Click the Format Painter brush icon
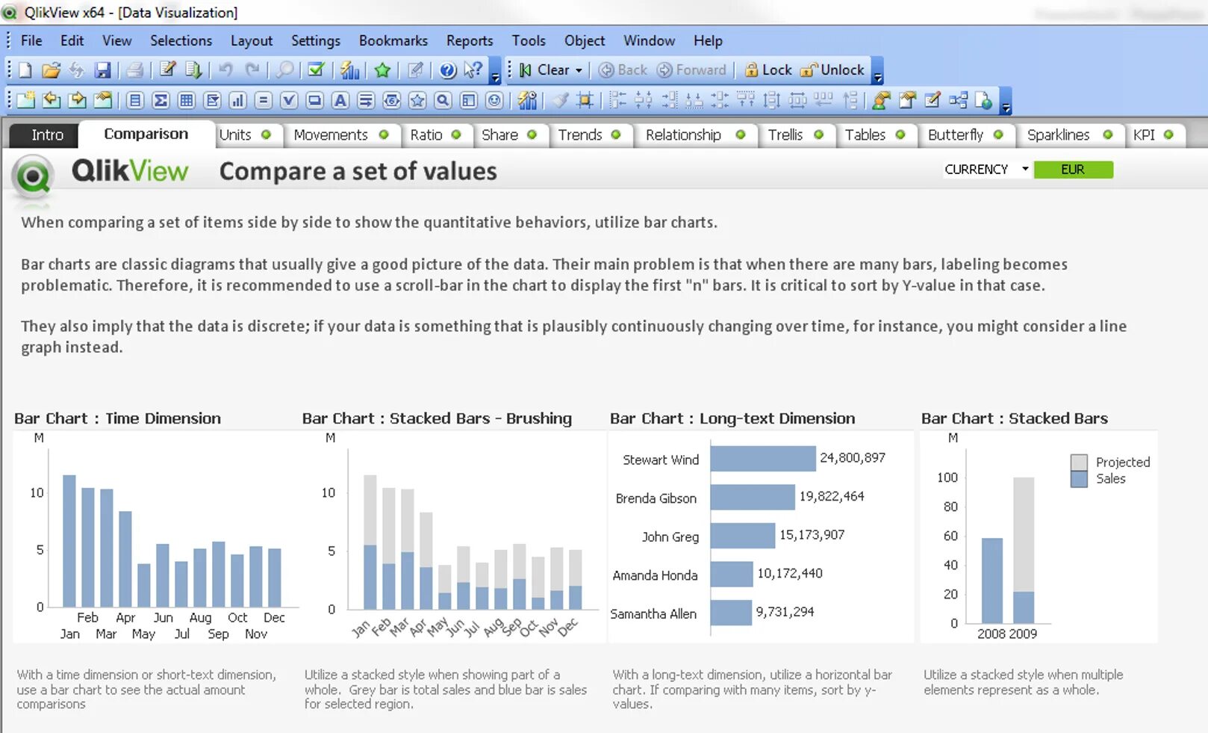 [x=560, y=100]
